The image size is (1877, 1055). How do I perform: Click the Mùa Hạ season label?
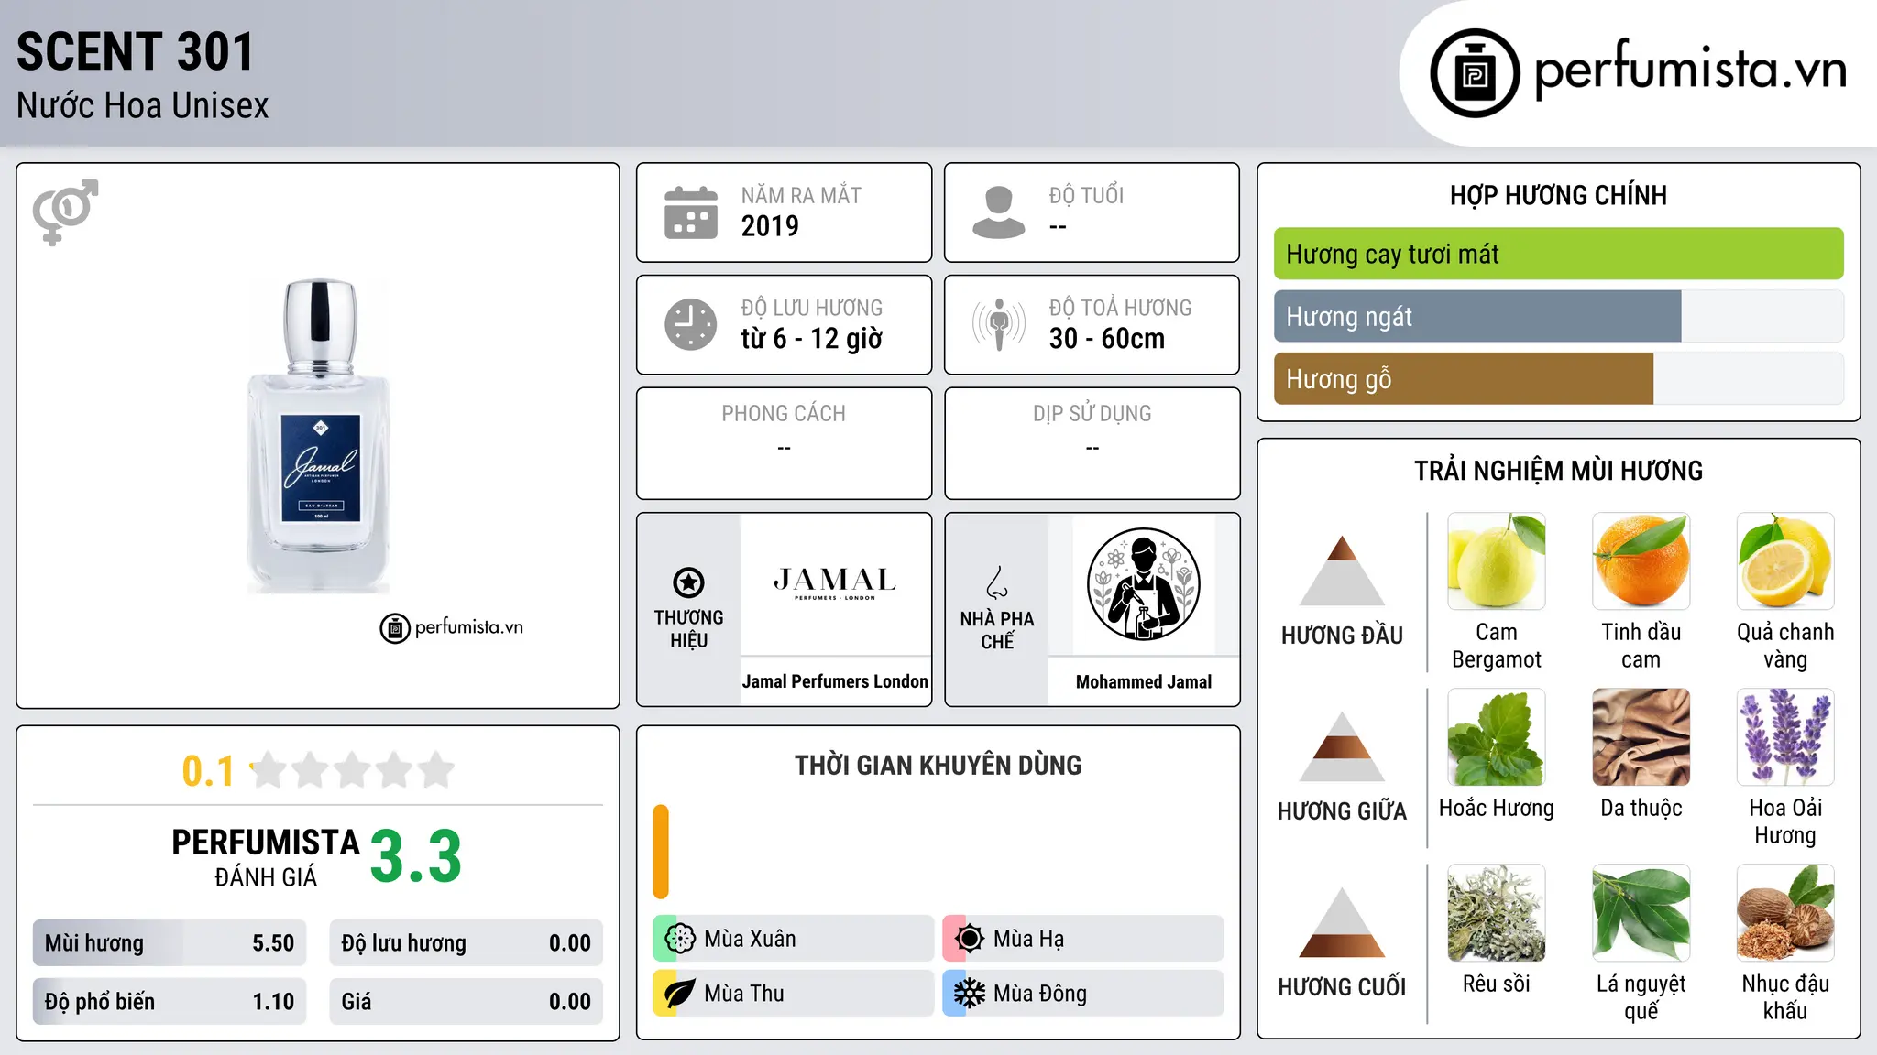(1029, 939)
